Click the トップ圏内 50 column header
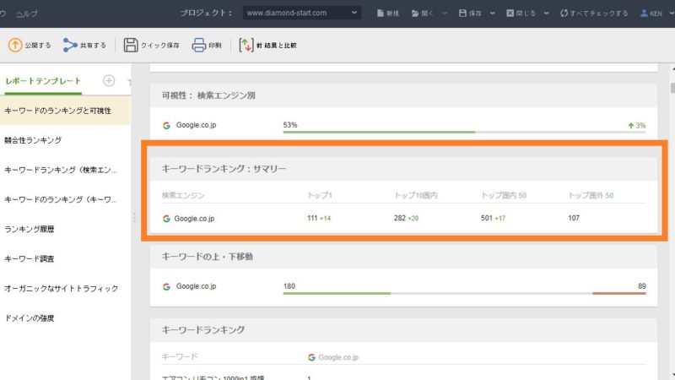This screenshot has height=380, width=675. pyautogui.click(x=504, y=195)
